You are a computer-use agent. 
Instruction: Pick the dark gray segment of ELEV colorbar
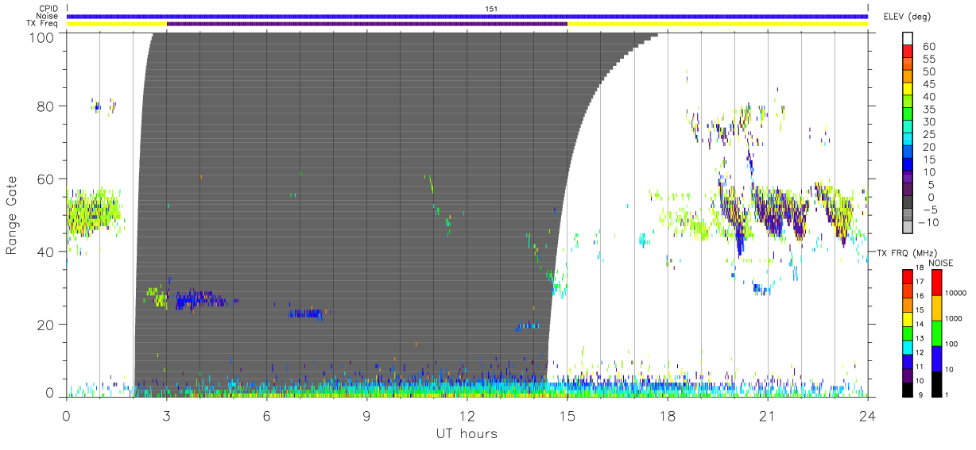tap(908, 203)
